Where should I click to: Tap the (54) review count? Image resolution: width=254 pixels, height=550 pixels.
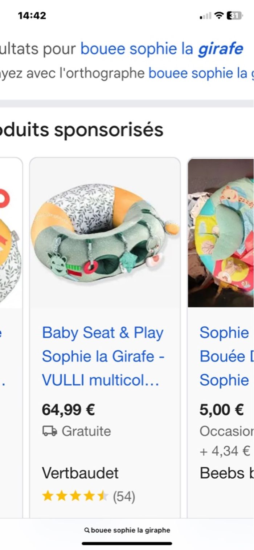coord(124,496)
